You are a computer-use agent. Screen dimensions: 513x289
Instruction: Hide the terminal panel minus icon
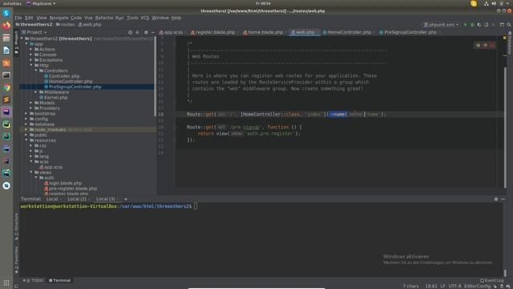coord(503,199)
